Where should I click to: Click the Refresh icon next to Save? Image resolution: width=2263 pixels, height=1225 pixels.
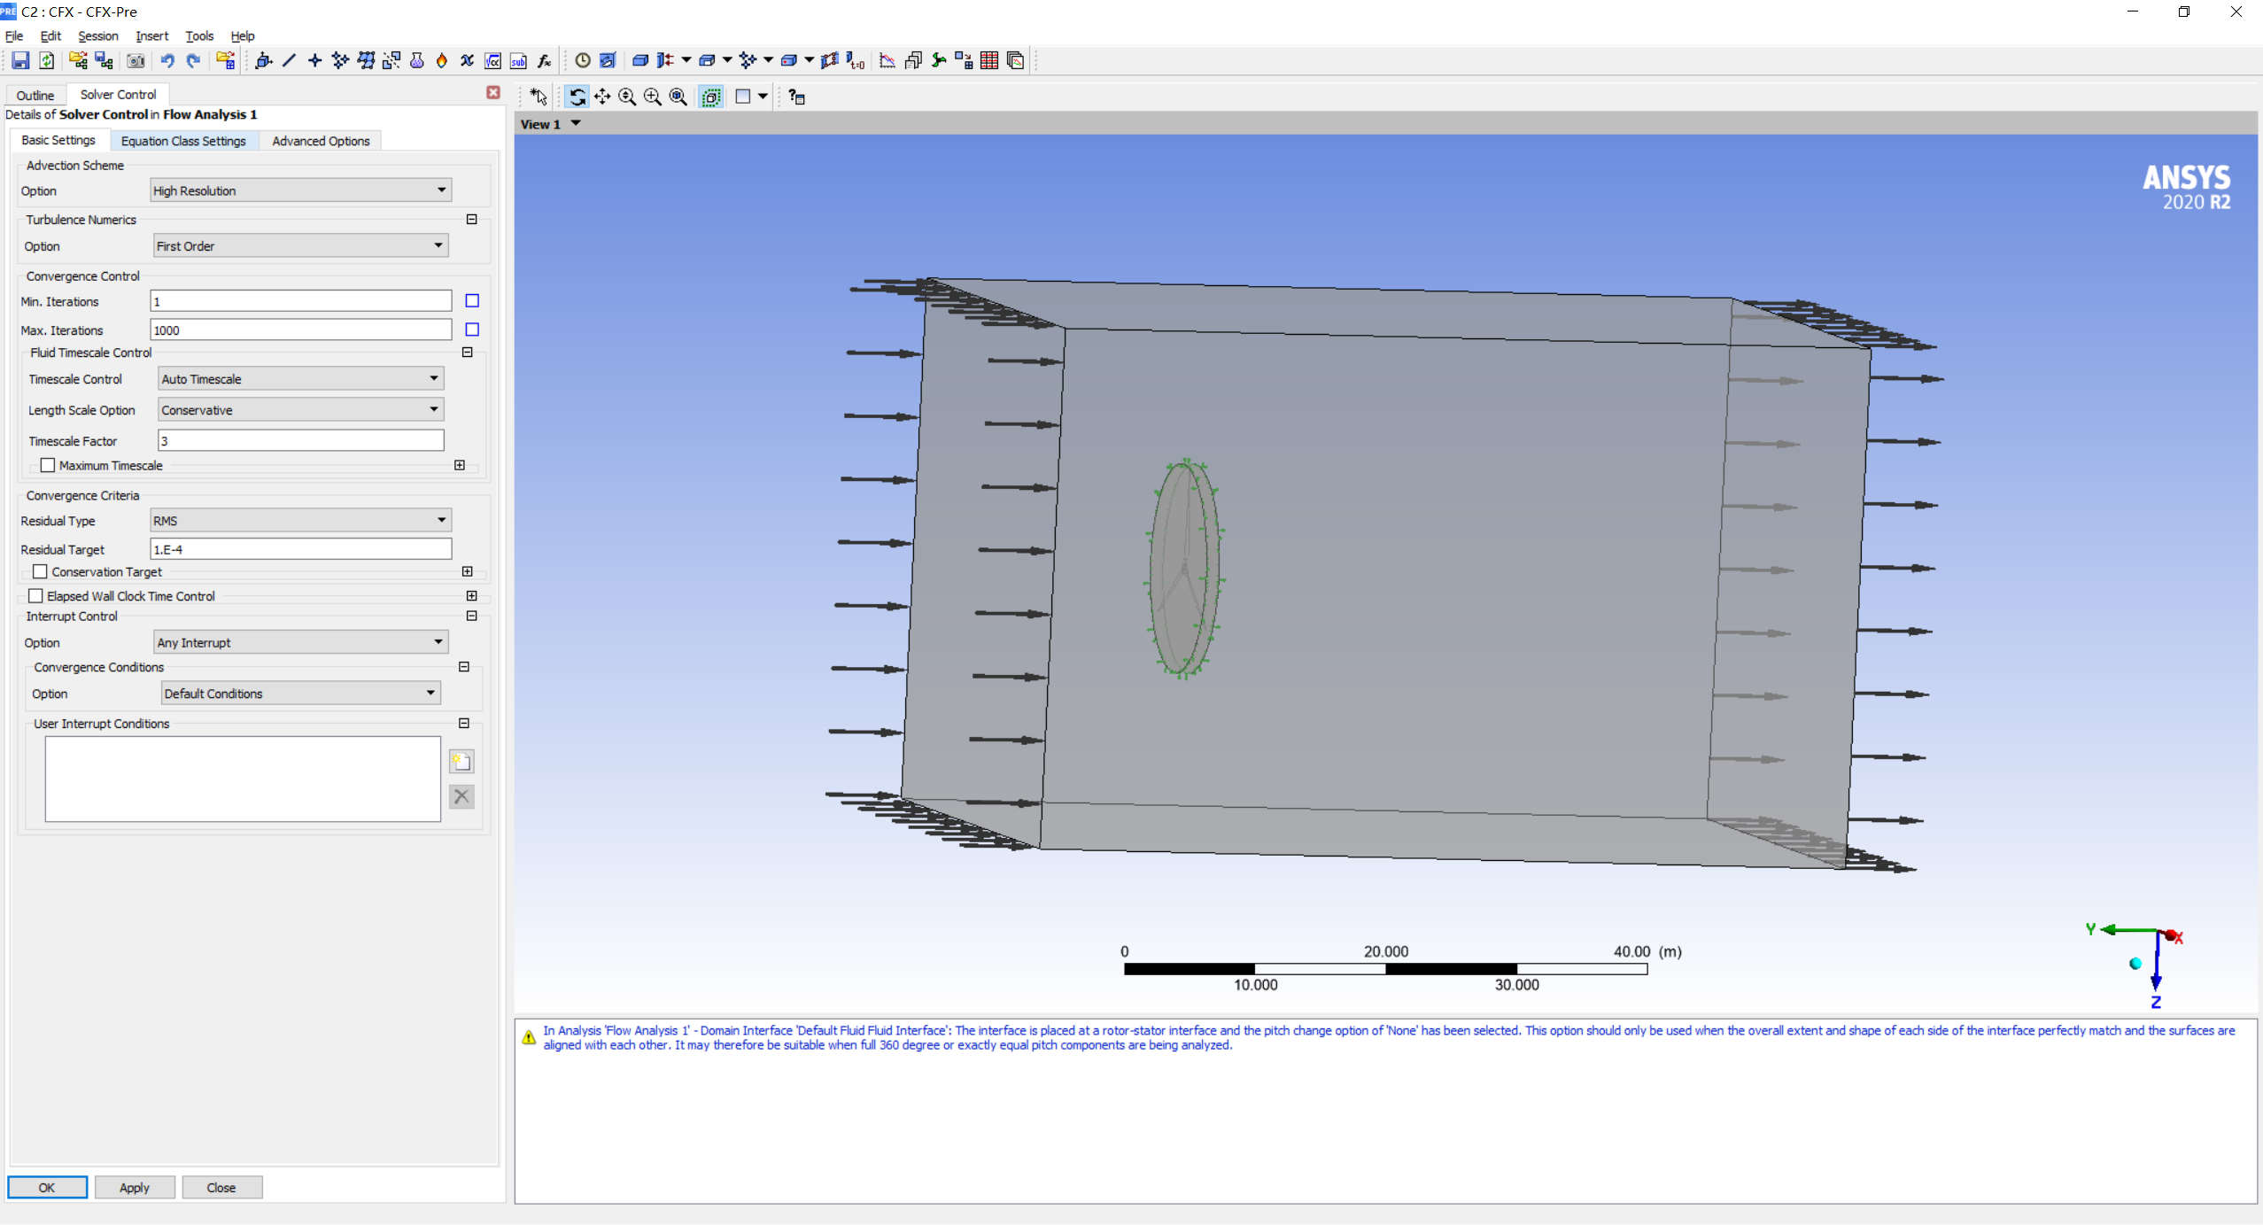[x=47, y=60]
